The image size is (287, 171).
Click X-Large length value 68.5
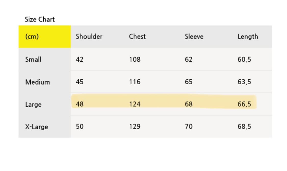[x=244, y=127]
